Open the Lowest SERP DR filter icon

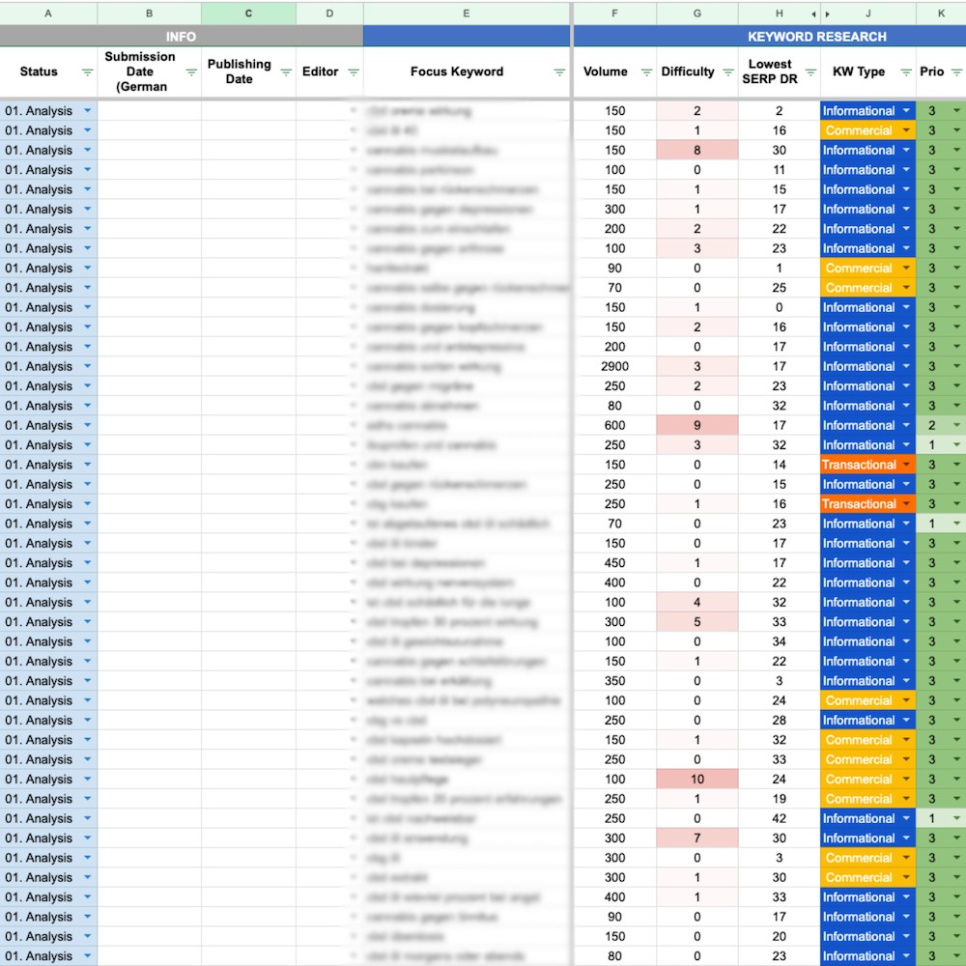[810, 72]
